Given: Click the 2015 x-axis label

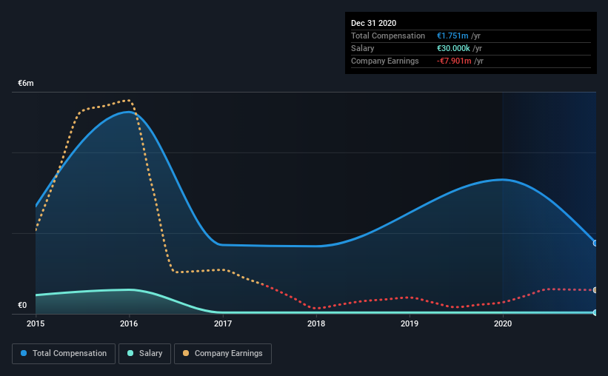Looking at the screenshot, I should [36, 323].
